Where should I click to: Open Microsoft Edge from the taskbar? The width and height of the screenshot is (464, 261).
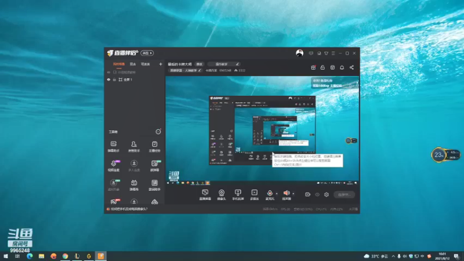tap(30, 256)
